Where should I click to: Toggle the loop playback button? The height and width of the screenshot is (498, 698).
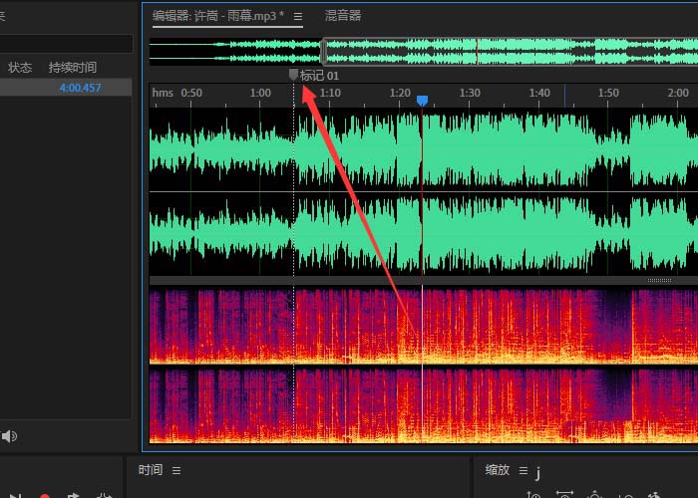[73, 495]
